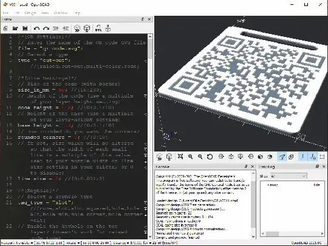This screenshot has height=246, width=328.
Task: Send design to 3D print service
Action: pyautogui.click(x=108, y=28)
